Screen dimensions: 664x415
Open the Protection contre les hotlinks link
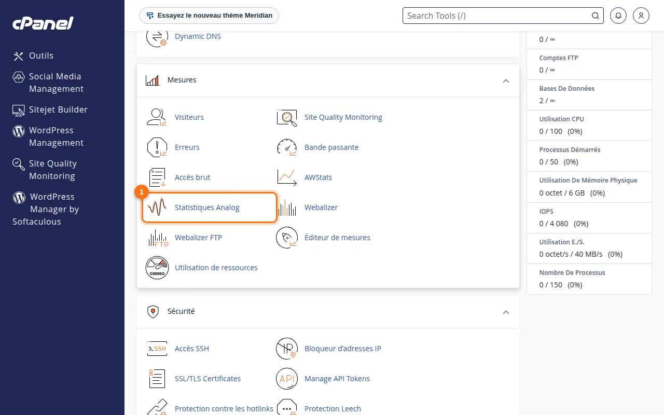224,409
